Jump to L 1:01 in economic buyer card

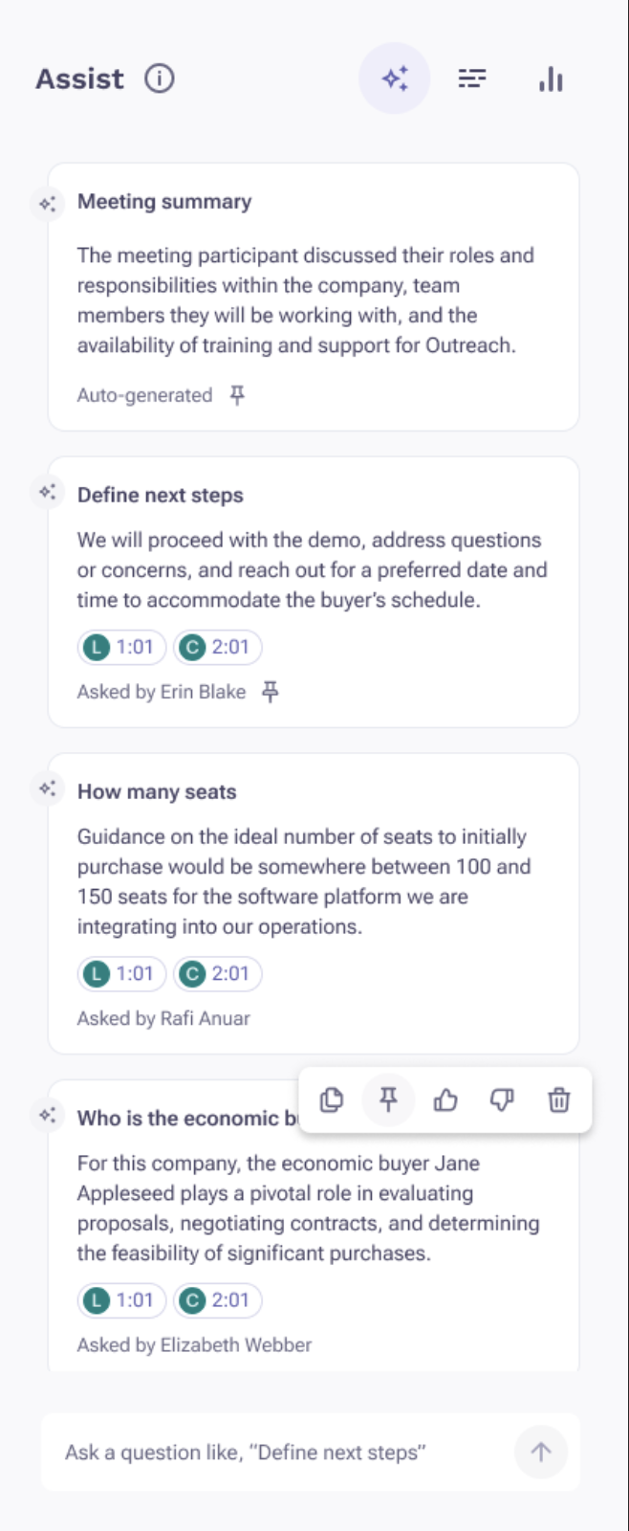(121, 1300)
